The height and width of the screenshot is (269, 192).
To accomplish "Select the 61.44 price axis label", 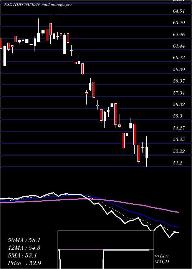I will pyautogui.click(x=179, y=46).
